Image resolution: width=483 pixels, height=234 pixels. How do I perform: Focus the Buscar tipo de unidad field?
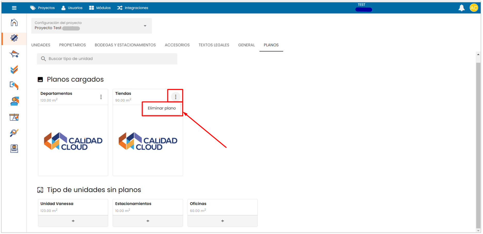tap(107, 59)
